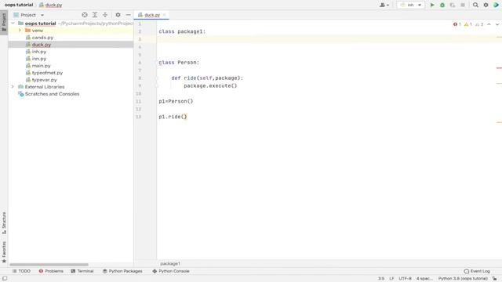Screen dimensions: 502x282
Task: Click the warning count indicator
Action: click(468, 24)
